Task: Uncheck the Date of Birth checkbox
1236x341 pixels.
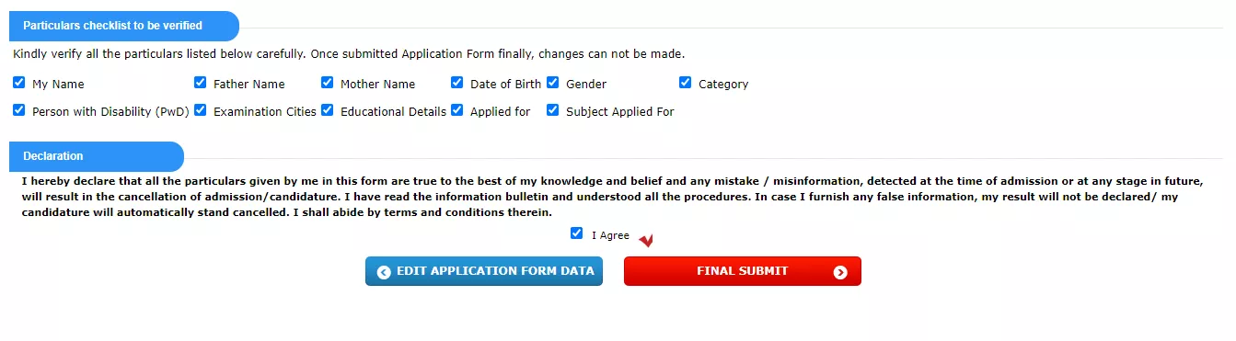Action: pos(456,83)
